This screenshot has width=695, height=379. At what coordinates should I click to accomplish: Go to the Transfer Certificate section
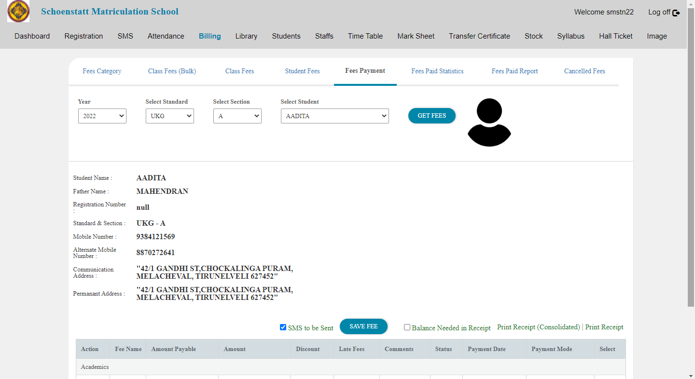479,36
